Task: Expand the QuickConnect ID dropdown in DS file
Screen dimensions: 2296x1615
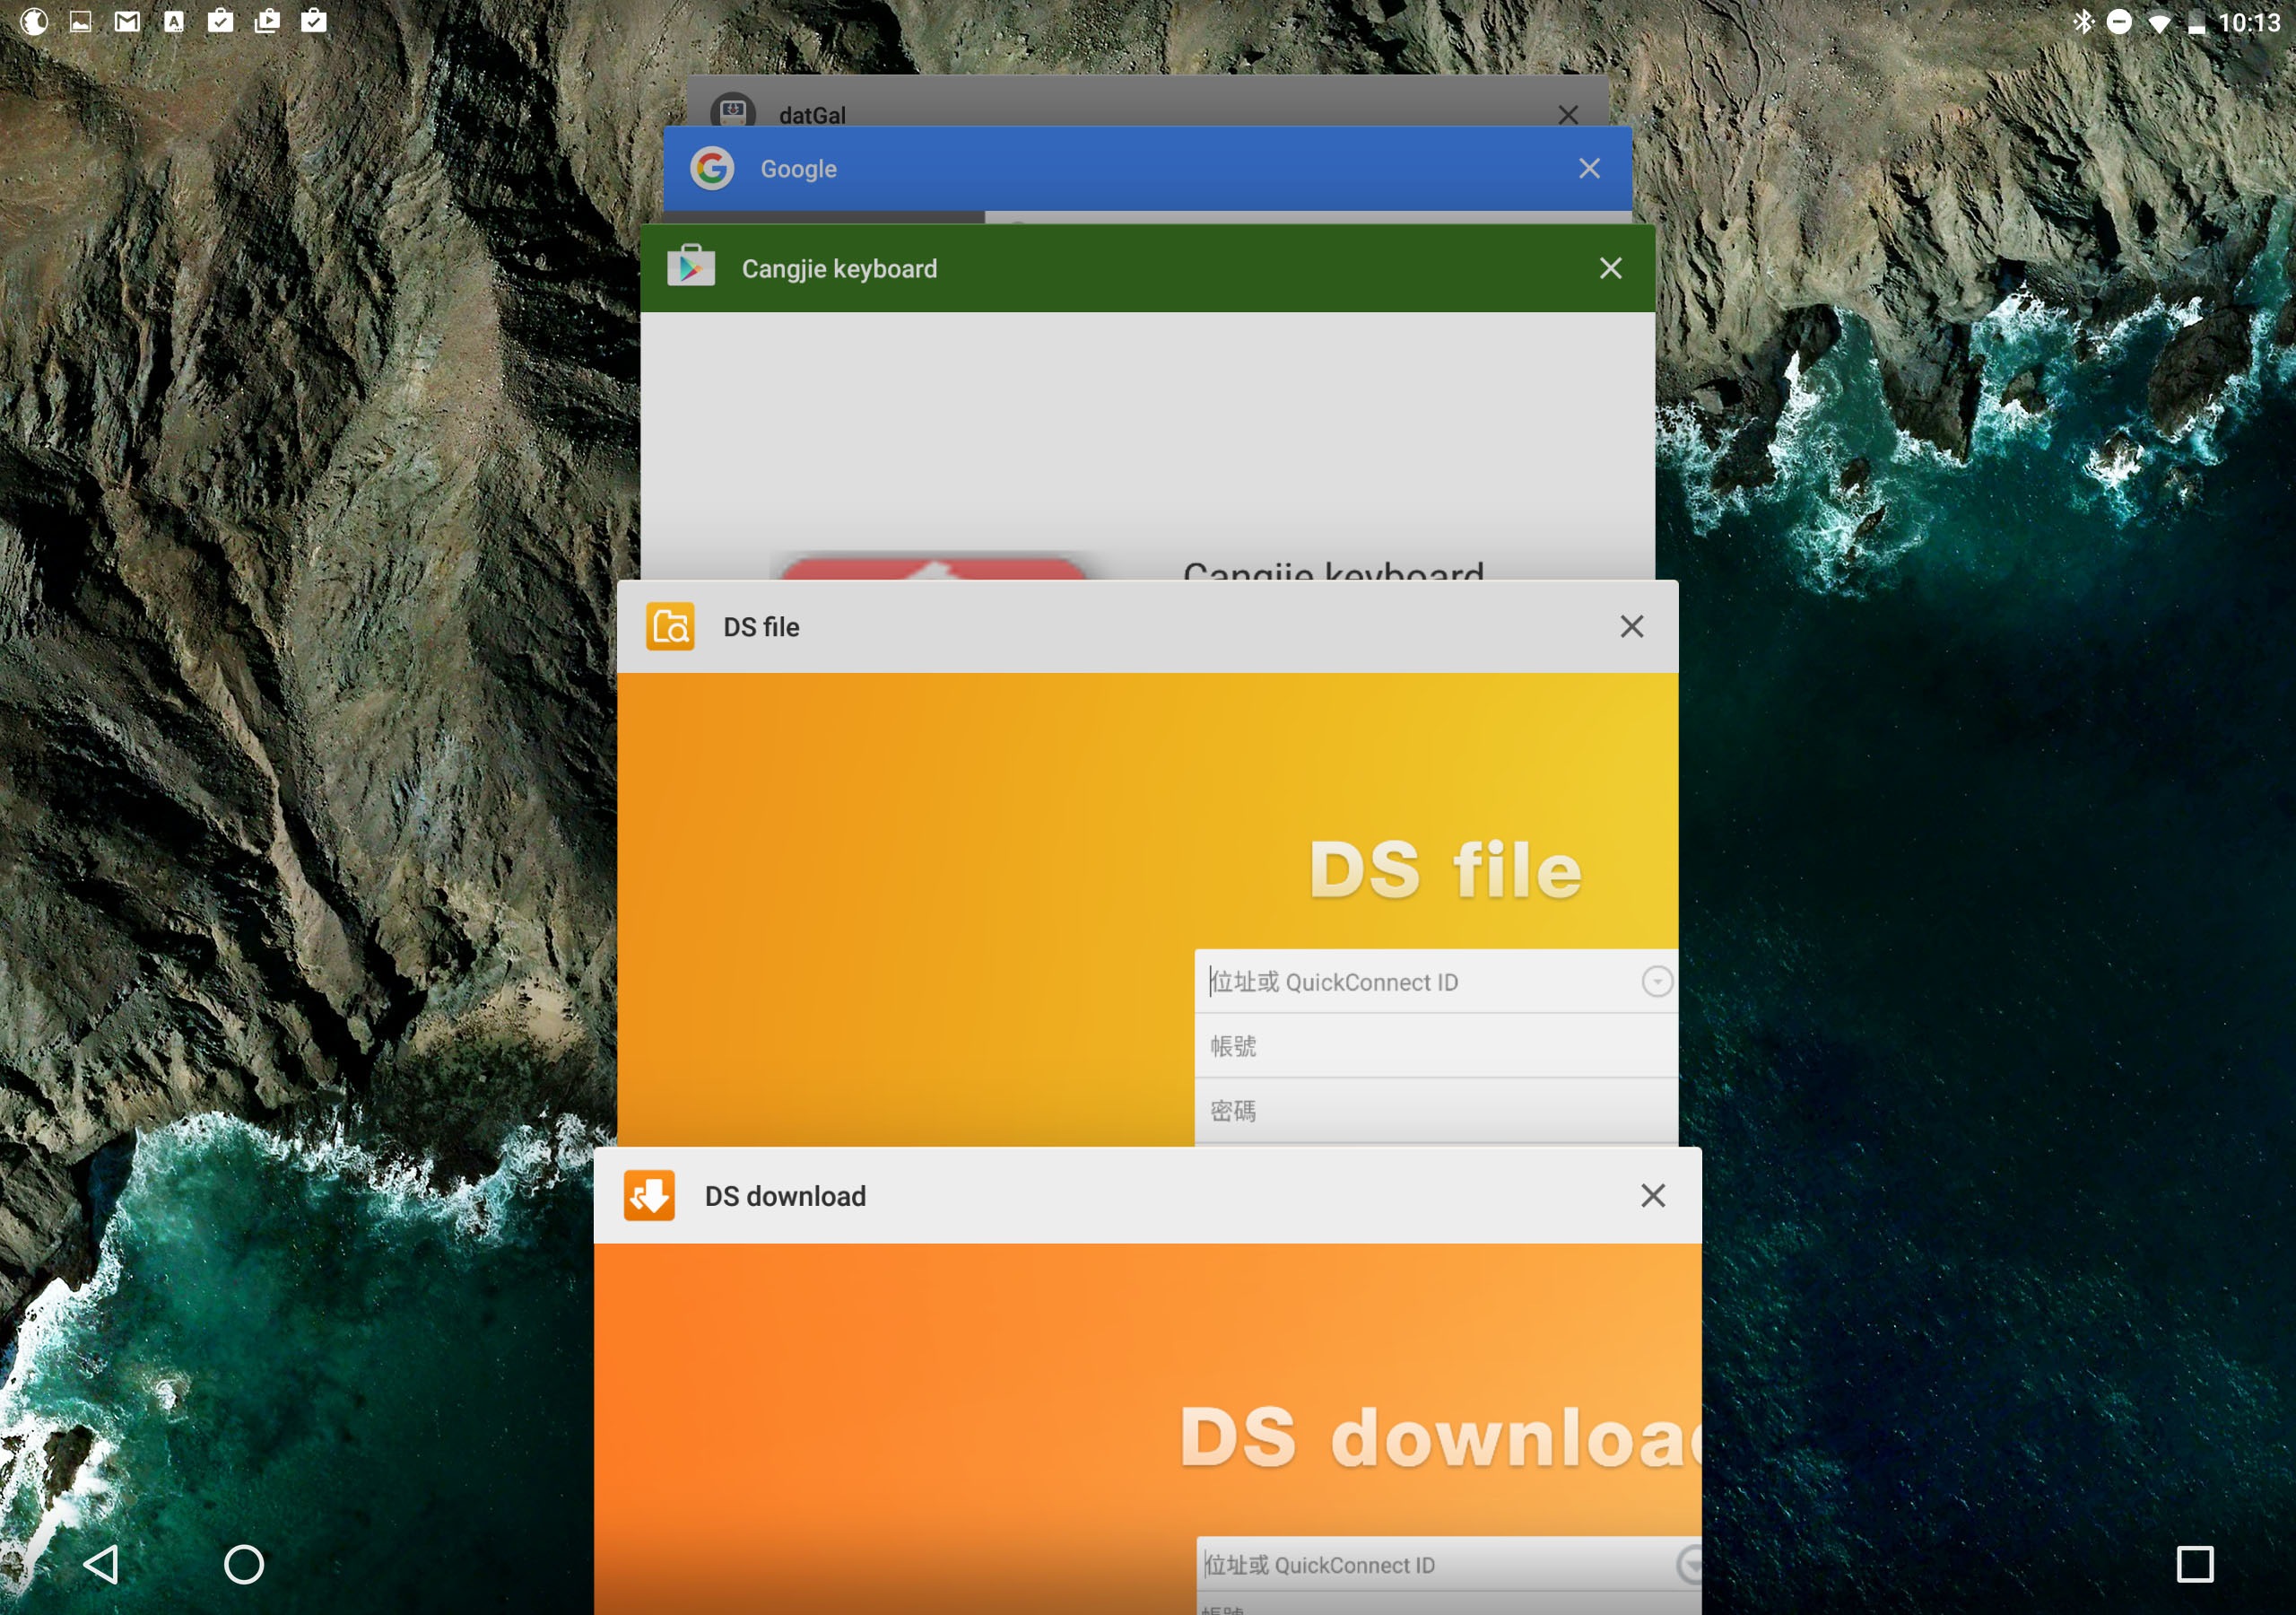Action: click(1656, 982)
